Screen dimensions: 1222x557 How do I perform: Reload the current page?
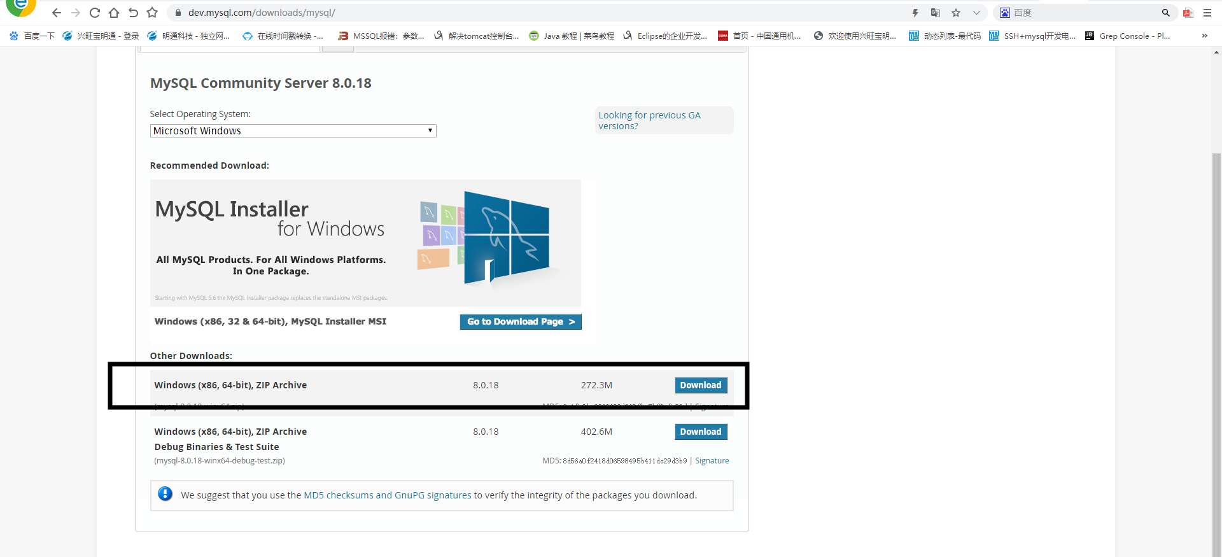click(95, 13)
